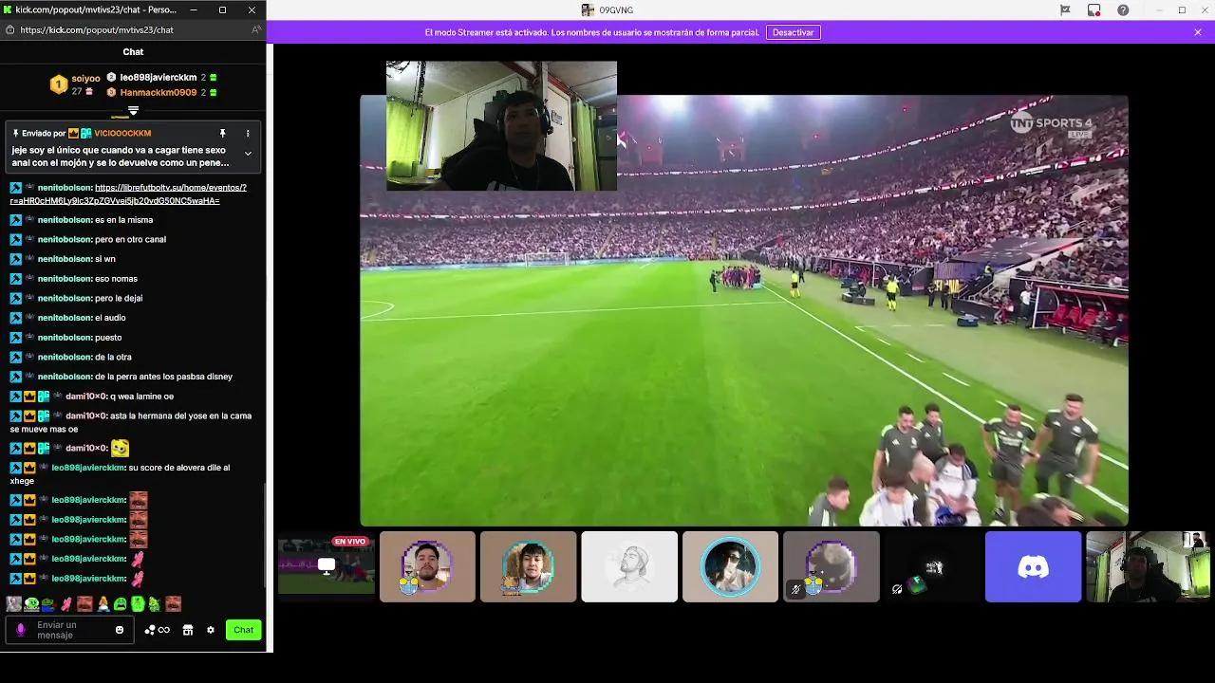
Task: Click the 09GVNG call title in Discord
Action: (616, 10)
